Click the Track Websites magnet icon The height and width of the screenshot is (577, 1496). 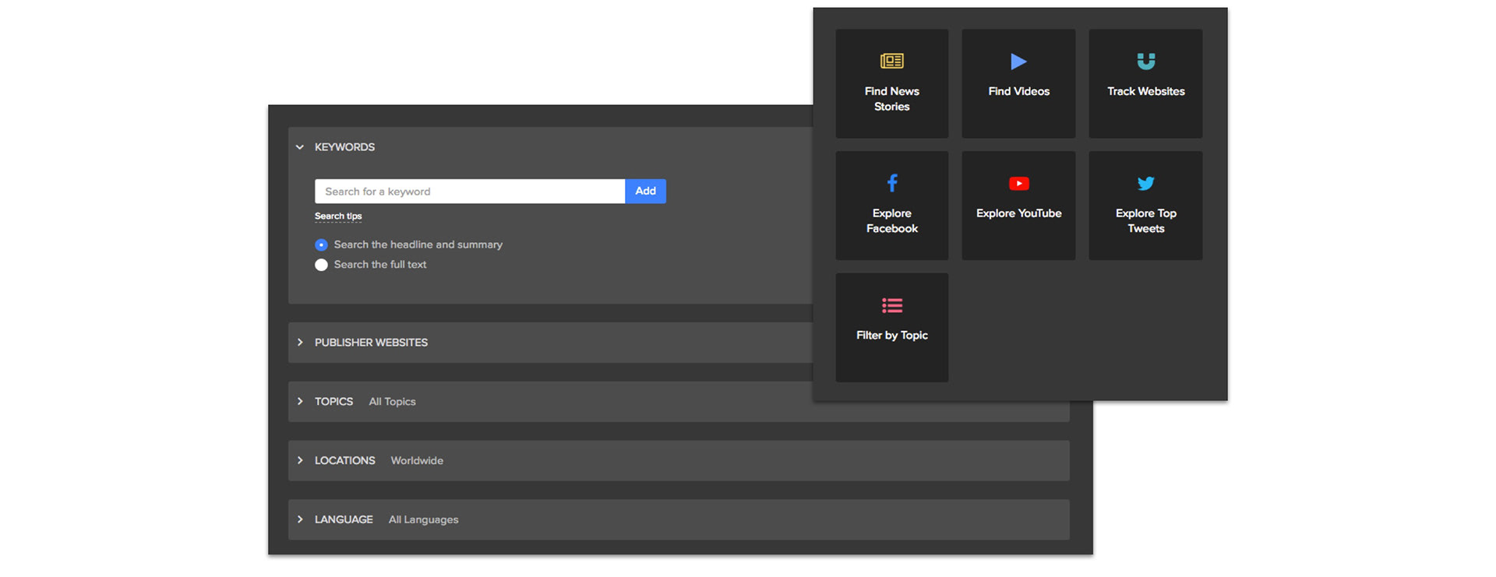(1145, 61)
